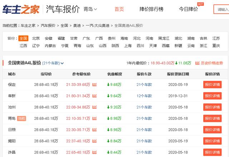Open 报价详情 button for 许昌

212,152
